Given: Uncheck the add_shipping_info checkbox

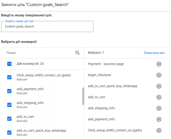Looking at the screenshot, I should [x=9, y=105].
